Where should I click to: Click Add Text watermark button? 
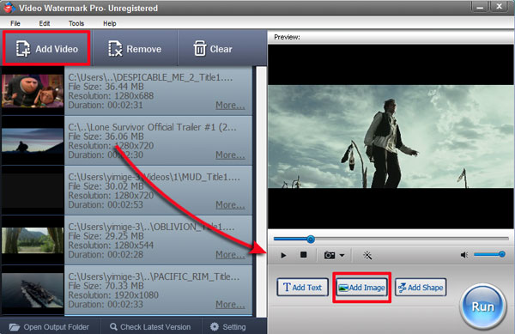[302, 288]
